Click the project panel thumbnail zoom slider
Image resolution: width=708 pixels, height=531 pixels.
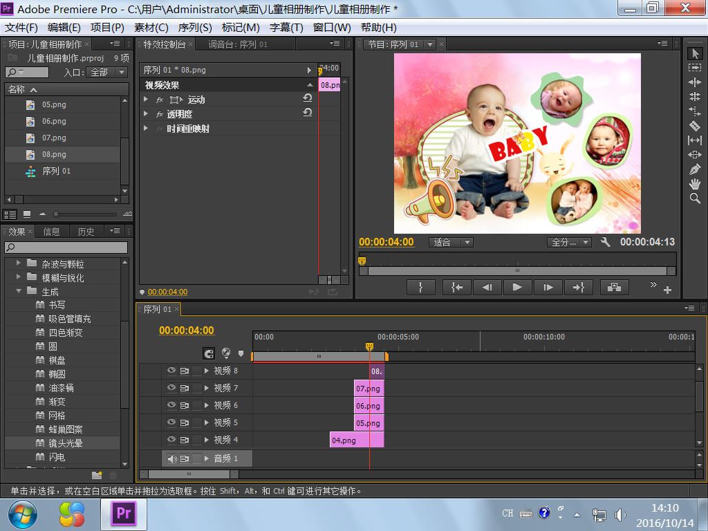57,214
